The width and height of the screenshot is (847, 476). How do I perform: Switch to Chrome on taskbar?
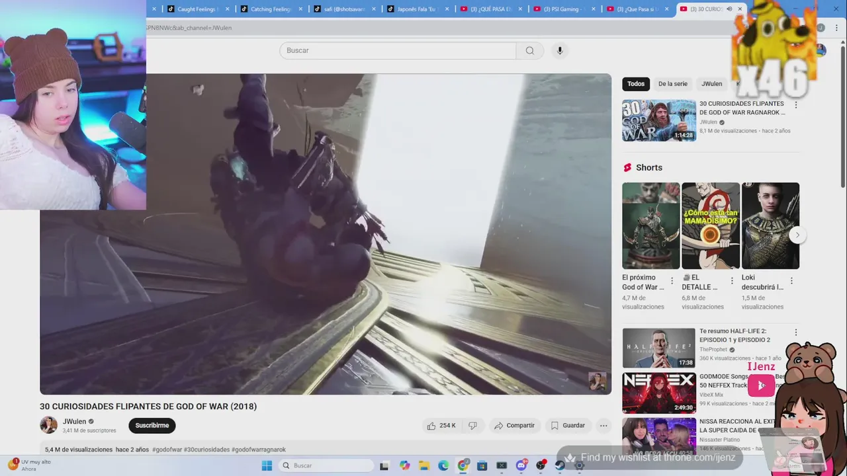tap(463, 465)
